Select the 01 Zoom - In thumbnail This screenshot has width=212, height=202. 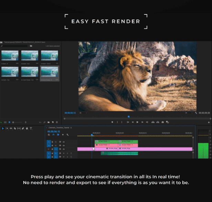(x=10, y=55)
